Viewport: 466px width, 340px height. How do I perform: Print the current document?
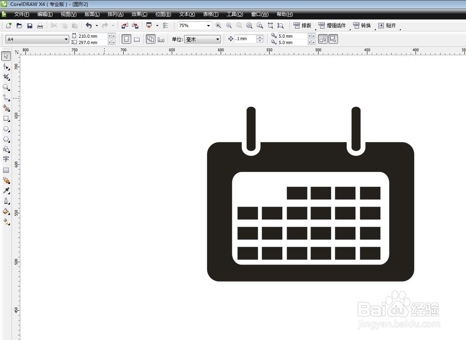coord(40,25)
